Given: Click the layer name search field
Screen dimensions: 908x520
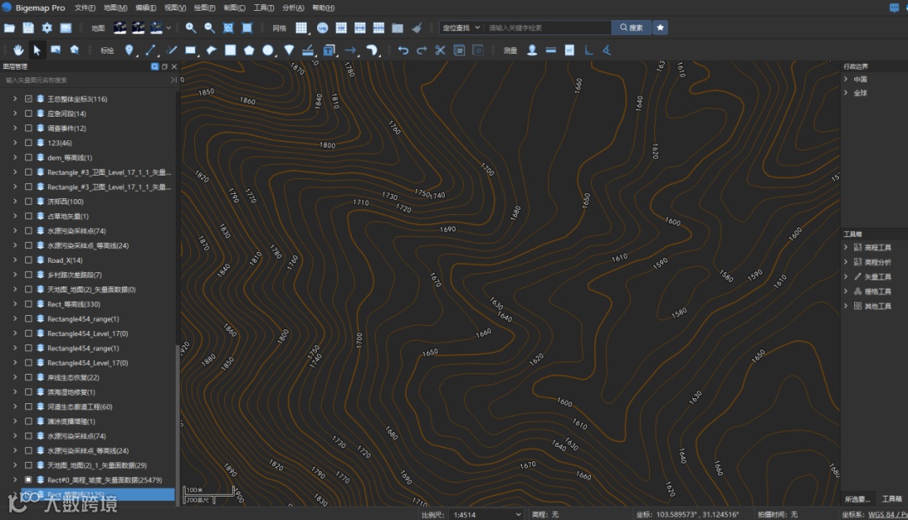Looking at the screenshot, I should click(x=87, y=80).
